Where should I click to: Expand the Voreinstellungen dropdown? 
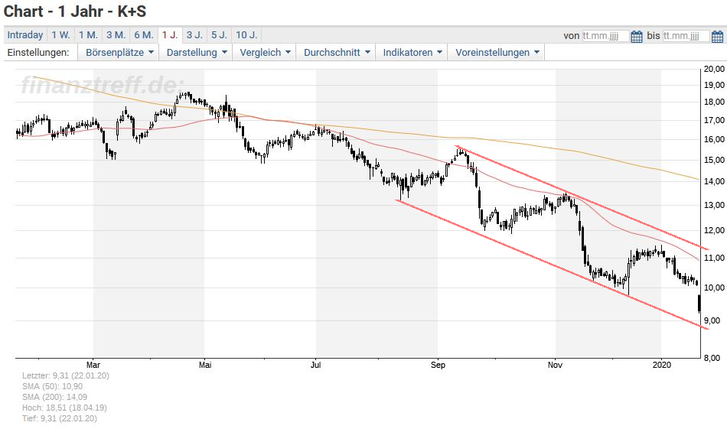[x=497, y=52]
